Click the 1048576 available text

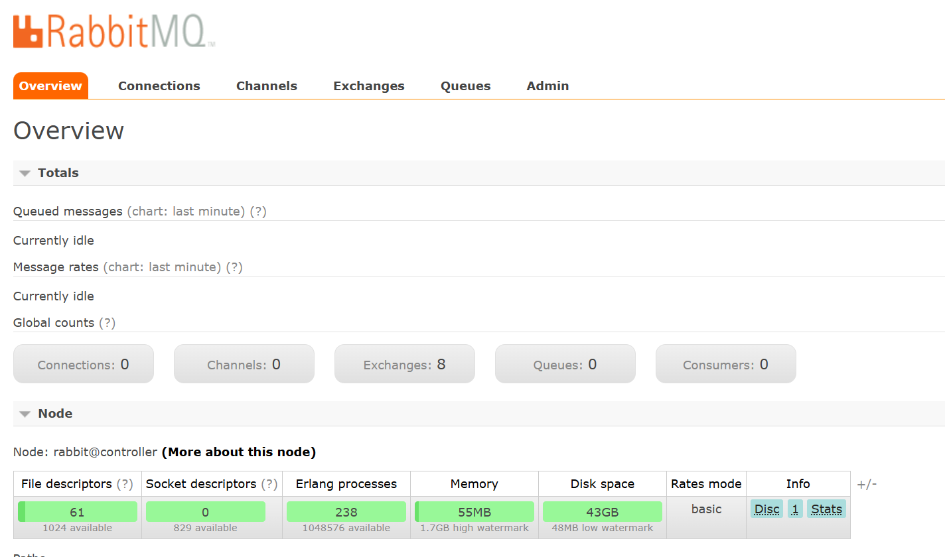point(346,528)
